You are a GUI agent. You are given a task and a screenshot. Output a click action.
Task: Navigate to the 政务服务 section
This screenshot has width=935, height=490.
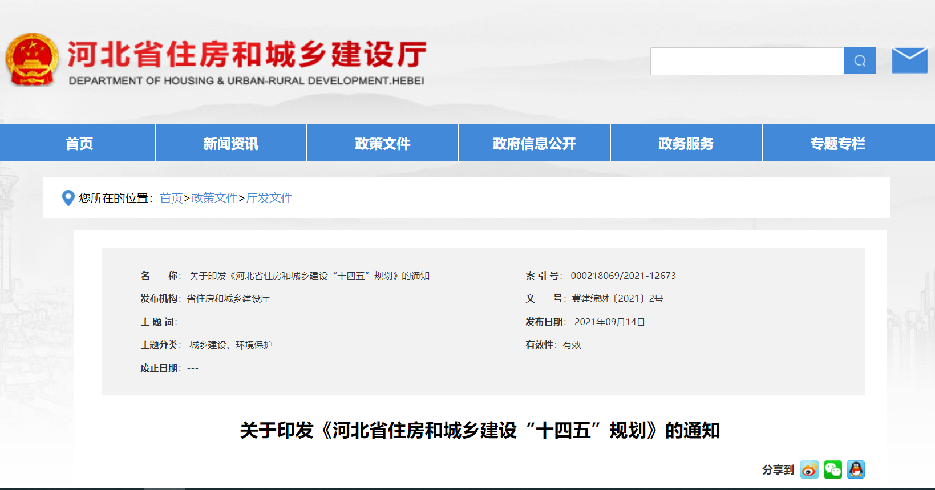pos(686,143)
